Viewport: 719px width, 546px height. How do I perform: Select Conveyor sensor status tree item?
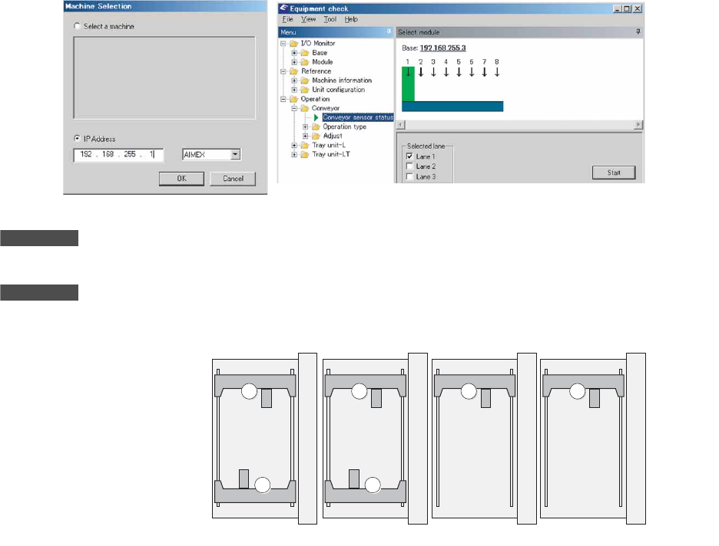click(358, 117)
